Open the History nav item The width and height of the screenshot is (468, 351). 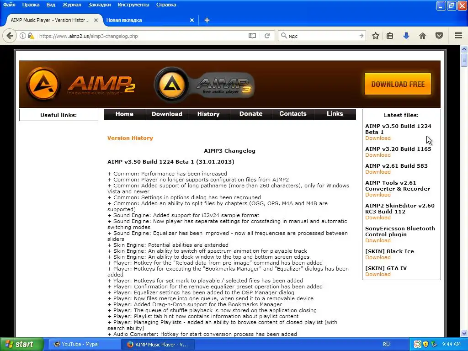208,114
